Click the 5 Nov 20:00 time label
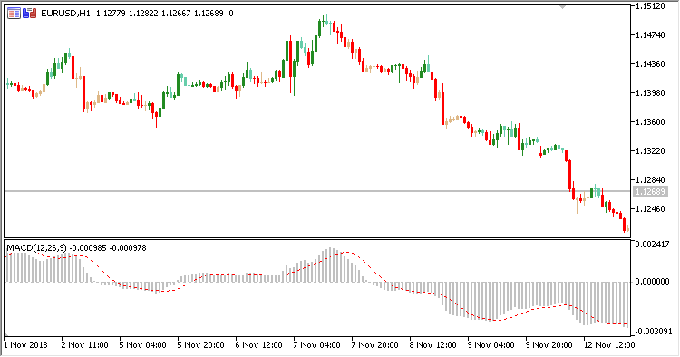Screen dimensions: 680x357 (200, 345)
